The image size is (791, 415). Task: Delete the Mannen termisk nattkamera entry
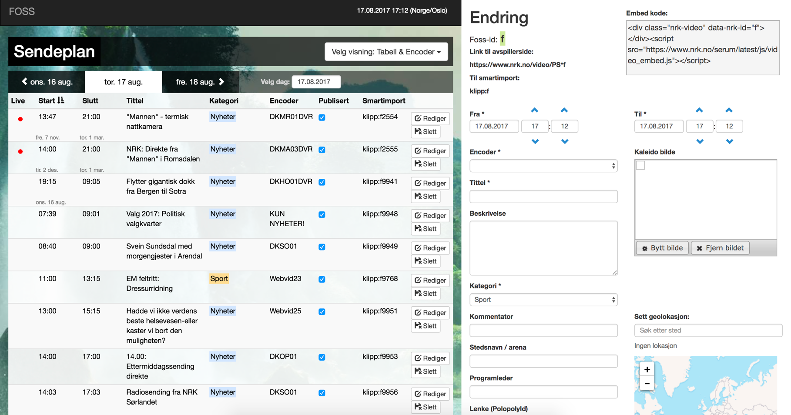pos(426,131)
